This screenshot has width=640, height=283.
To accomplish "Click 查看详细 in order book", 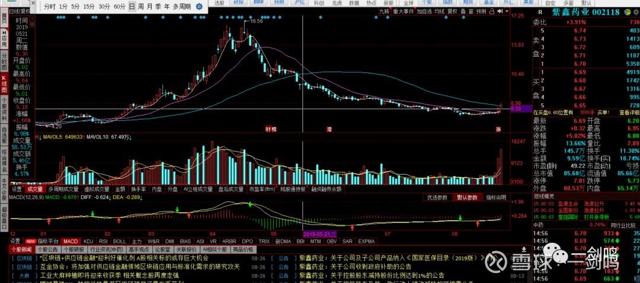I will point(629,112).
